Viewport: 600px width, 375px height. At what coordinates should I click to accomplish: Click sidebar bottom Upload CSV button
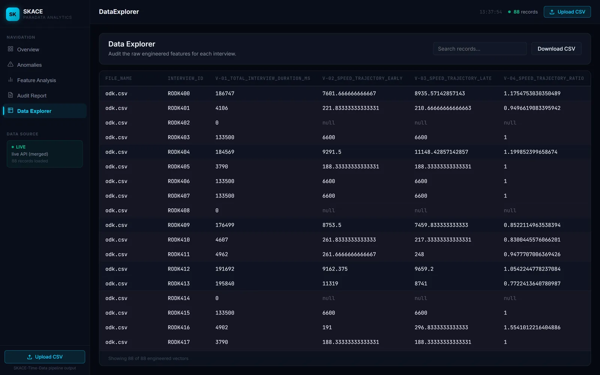(45, 357)
